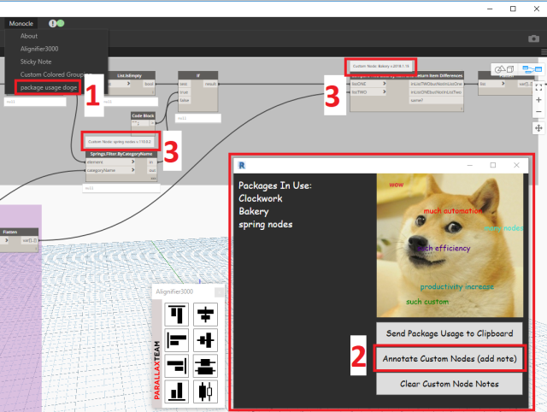
Task: Close the Alignifier3000 panel
Action: pos(219,292)
